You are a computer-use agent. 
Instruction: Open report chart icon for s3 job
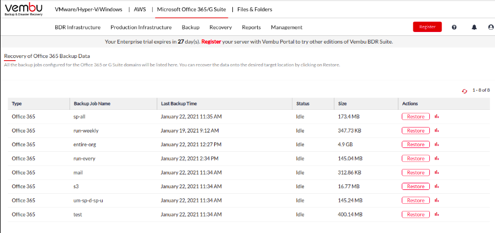pos(437,186)
